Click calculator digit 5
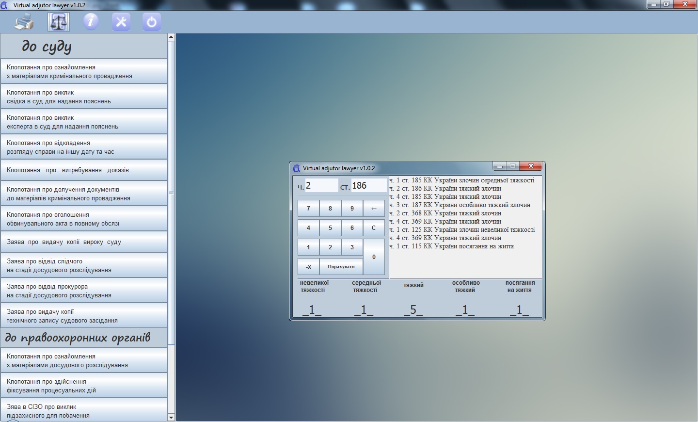Viewport: 698px width, 422px height. click(330, 228)
